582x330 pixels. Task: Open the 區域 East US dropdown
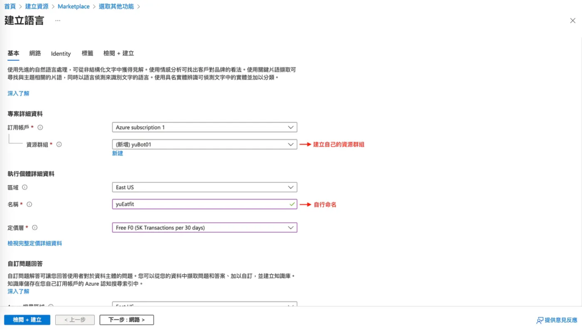point(205,187)
